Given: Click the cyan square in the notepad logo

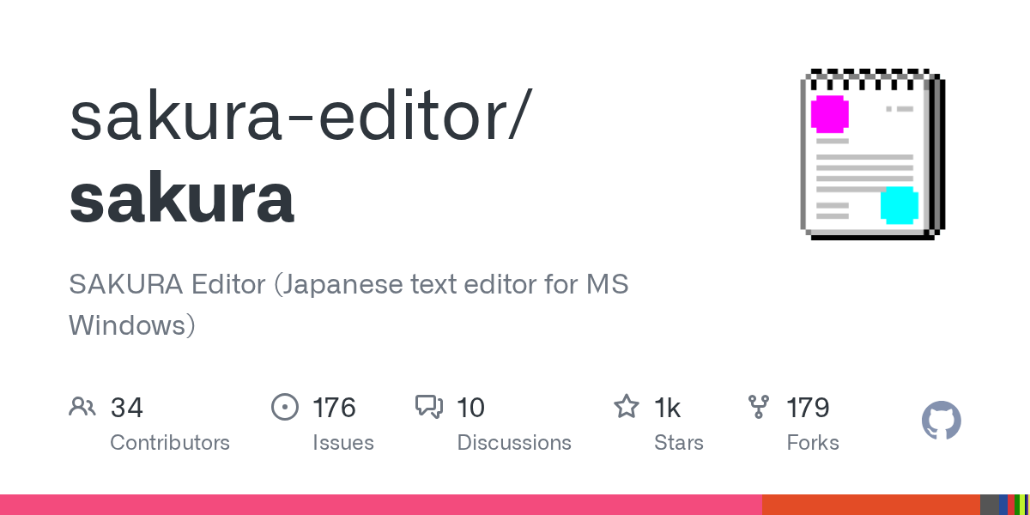Looking at the screenshot, I should pyautogui.click(x=899, y=205).
